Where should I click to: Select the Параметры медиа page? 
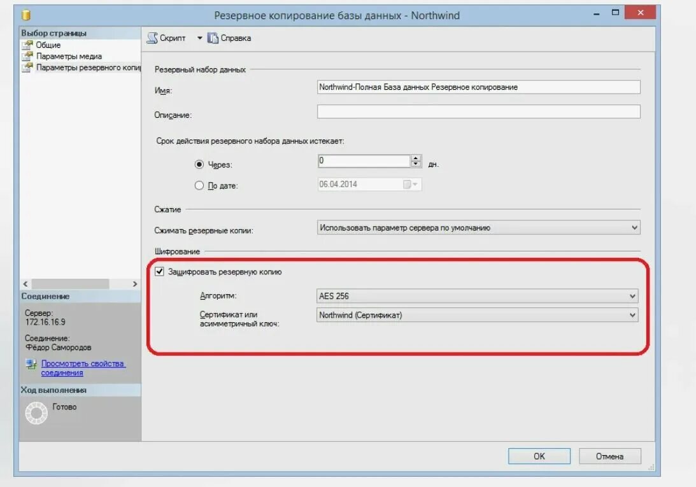coord(69,57)
